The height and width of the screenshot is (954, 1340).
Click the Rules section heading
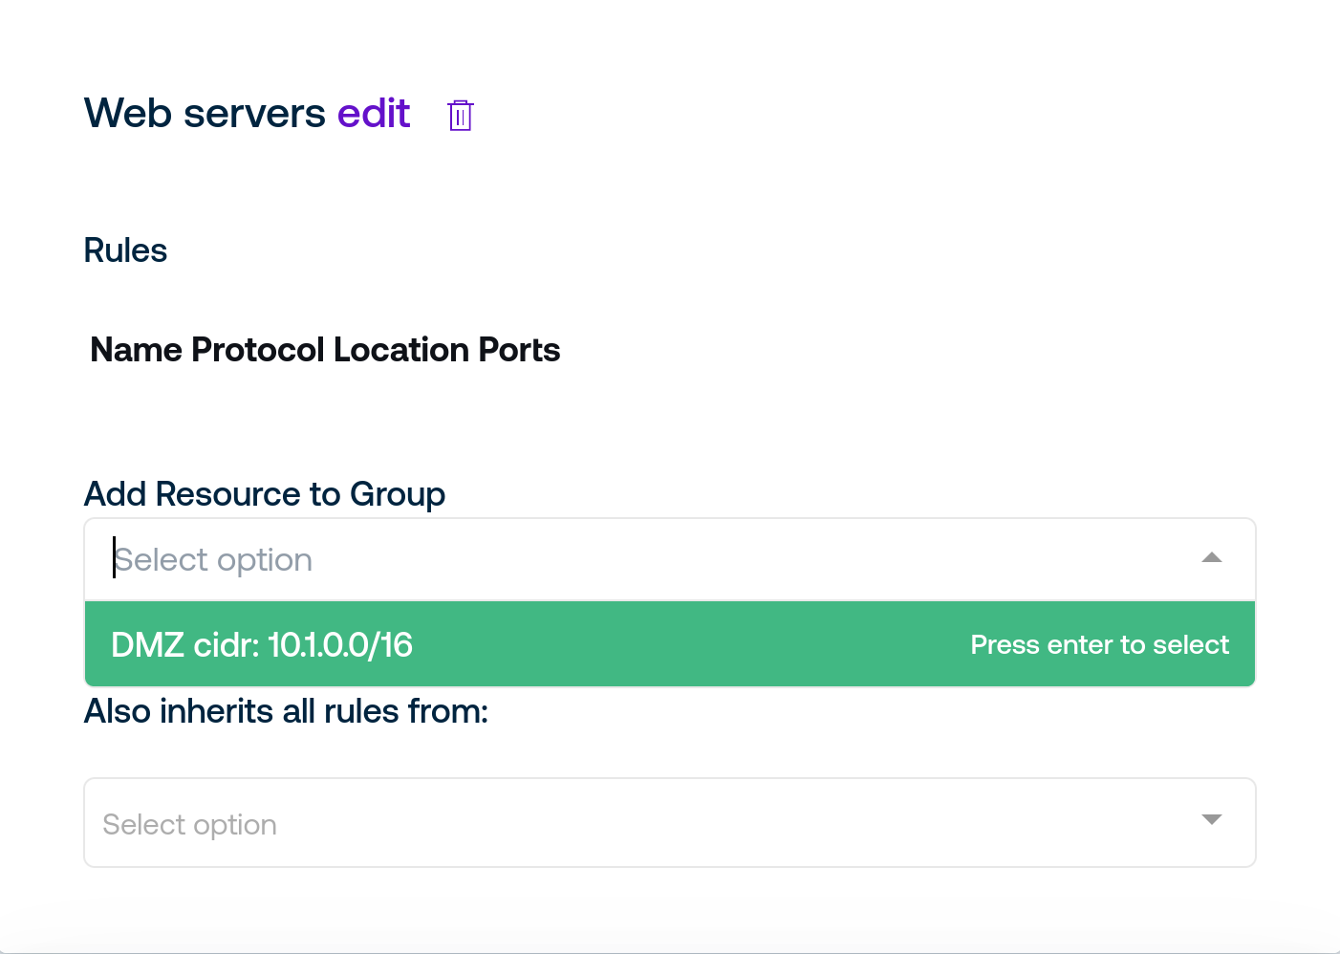point(125,250)
